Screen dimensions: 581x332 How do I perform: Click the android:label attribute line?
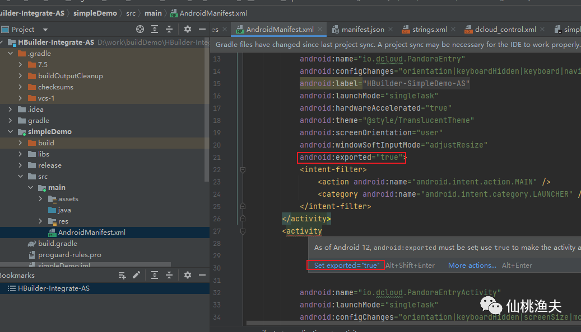coord(384,83)
